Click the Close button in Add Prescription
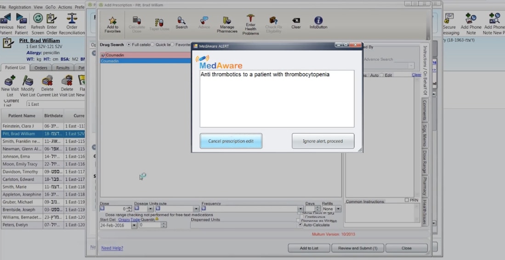Image resolution: width=505 pixels, height=260 pixels. tap(407, 248)
